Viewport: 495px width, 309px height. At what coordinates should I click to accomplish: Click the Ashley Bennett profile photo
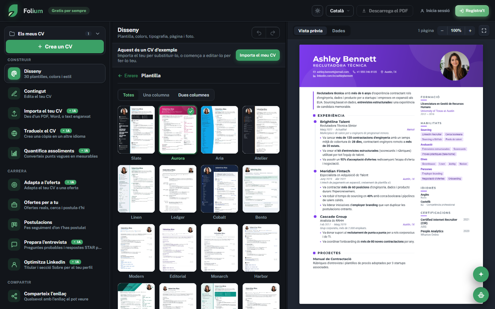[x=454, y=66]
